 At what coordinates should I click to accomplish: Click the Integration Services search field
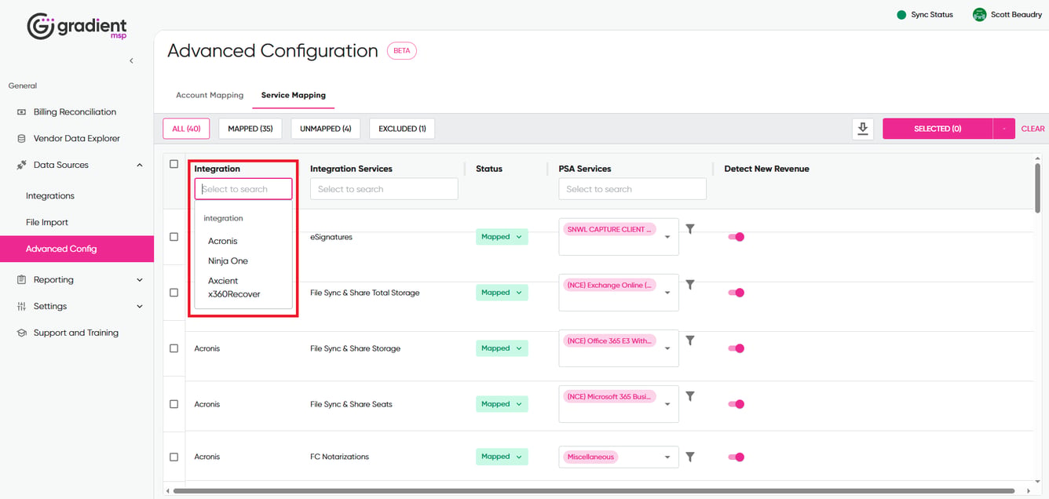(x=384, y=189)
